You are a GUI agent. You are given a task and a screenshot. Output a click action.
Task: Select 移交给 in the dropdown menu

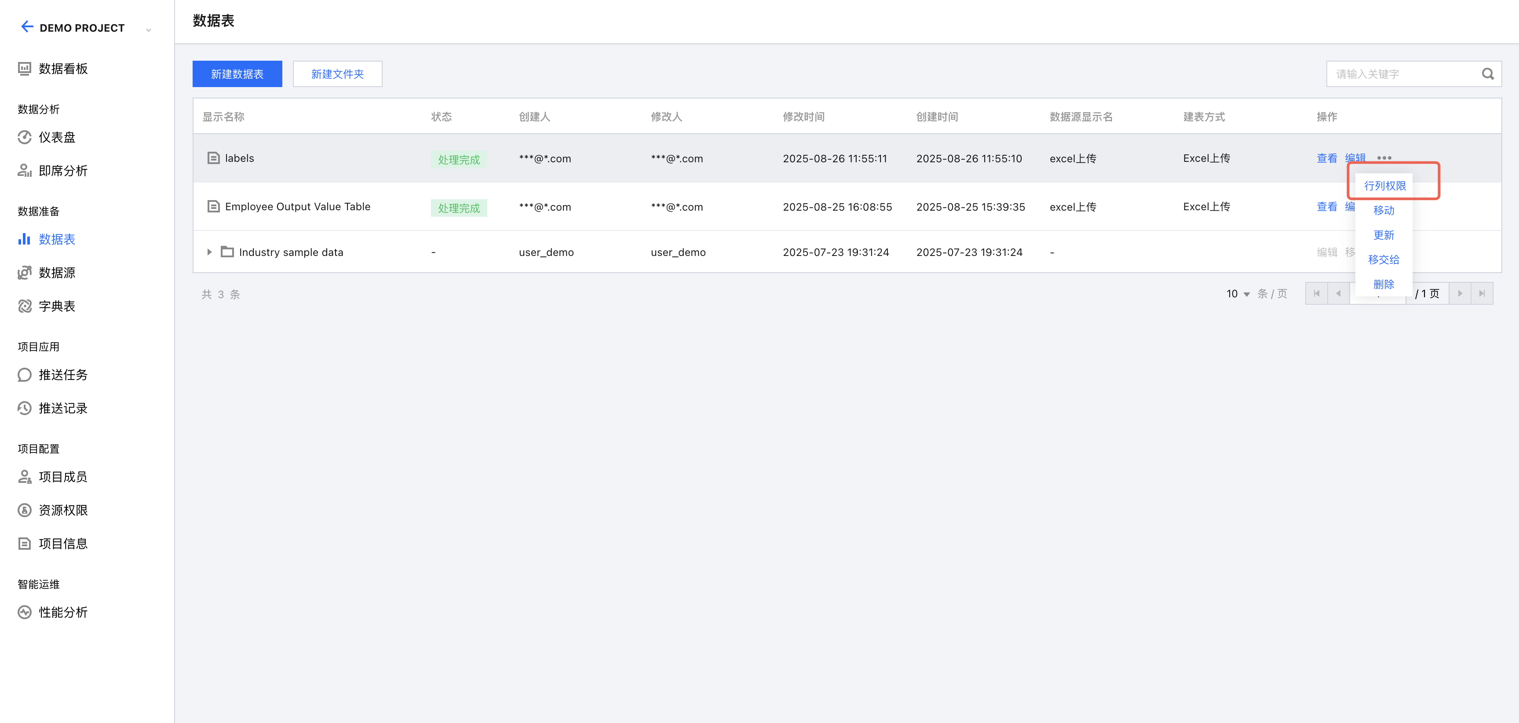coord(1384,259)
